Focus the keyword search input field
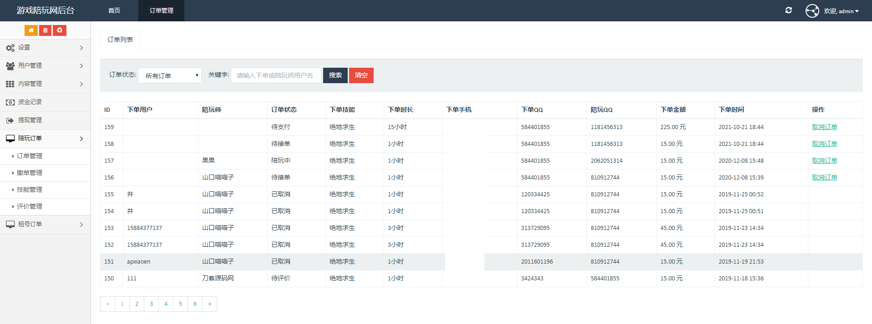The width and height of the screenshot is (872, 324). pyautogui.click(x=276, y=75)
